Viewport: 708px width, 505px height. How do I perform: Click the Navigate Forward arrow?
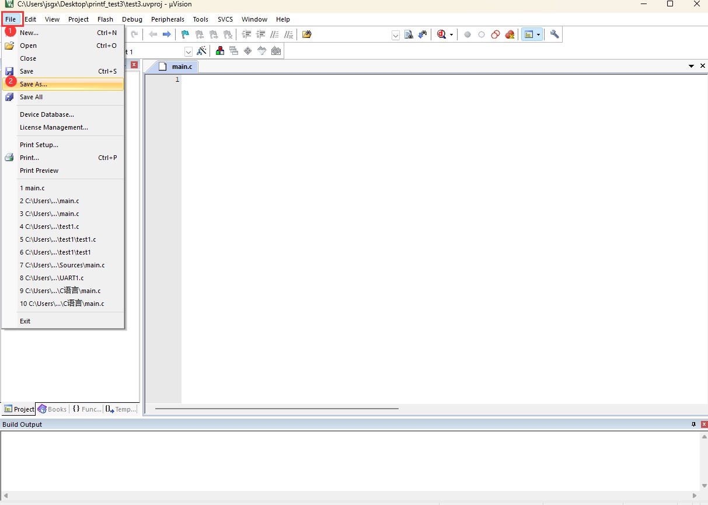[x=167, y=34]
